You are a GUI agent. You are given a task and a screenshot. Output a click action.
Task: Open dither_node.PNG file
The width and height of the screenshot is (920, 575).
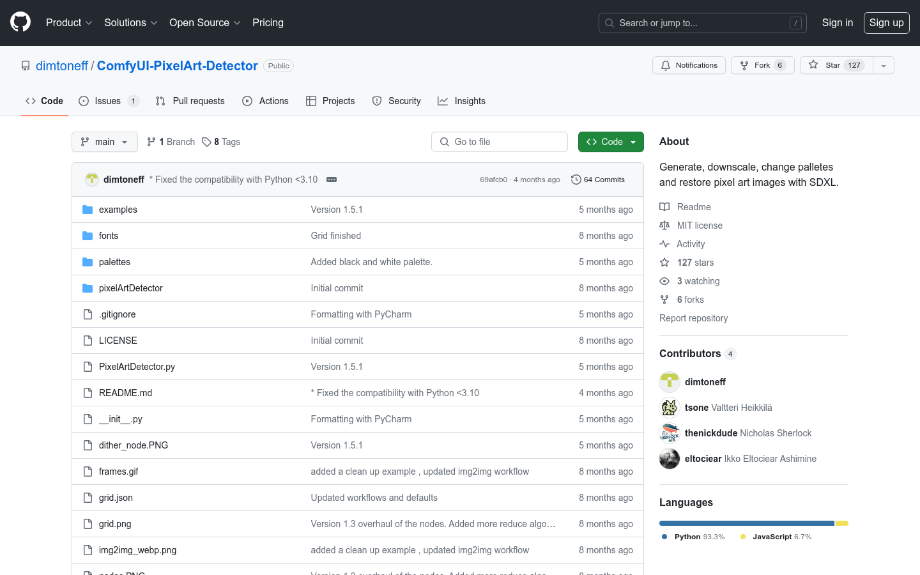pos(134,445)
